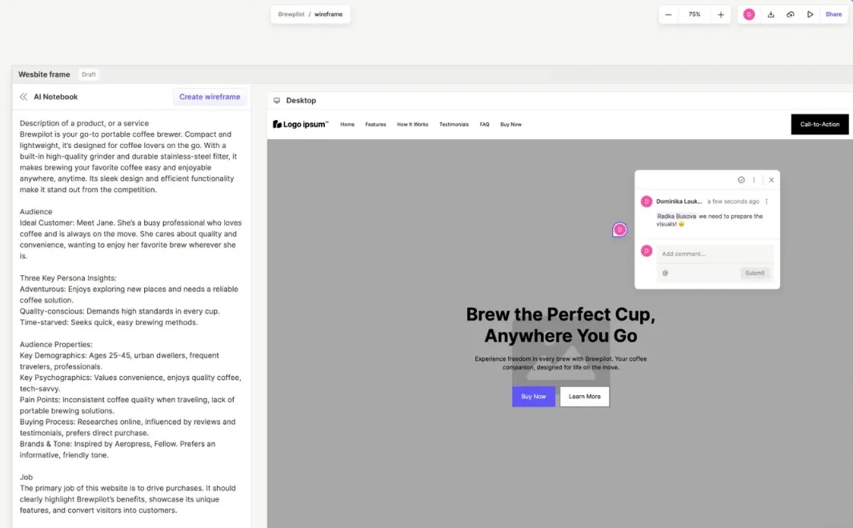
Task: Click the Desktop frame label
Action: pos(301,101)
